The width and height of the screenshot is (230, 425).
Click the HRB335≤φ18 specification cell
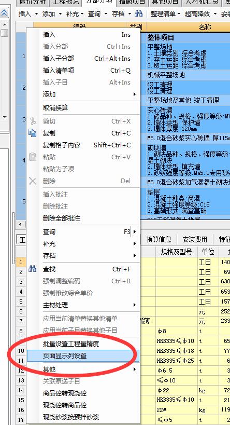click(x=177, y=351)
